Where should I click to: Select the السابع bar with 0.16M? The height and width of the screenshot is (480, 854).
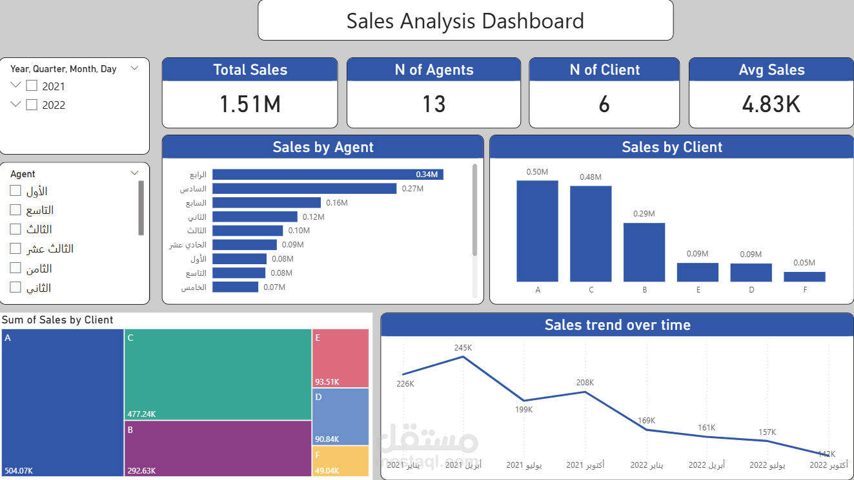coord(267,202)
